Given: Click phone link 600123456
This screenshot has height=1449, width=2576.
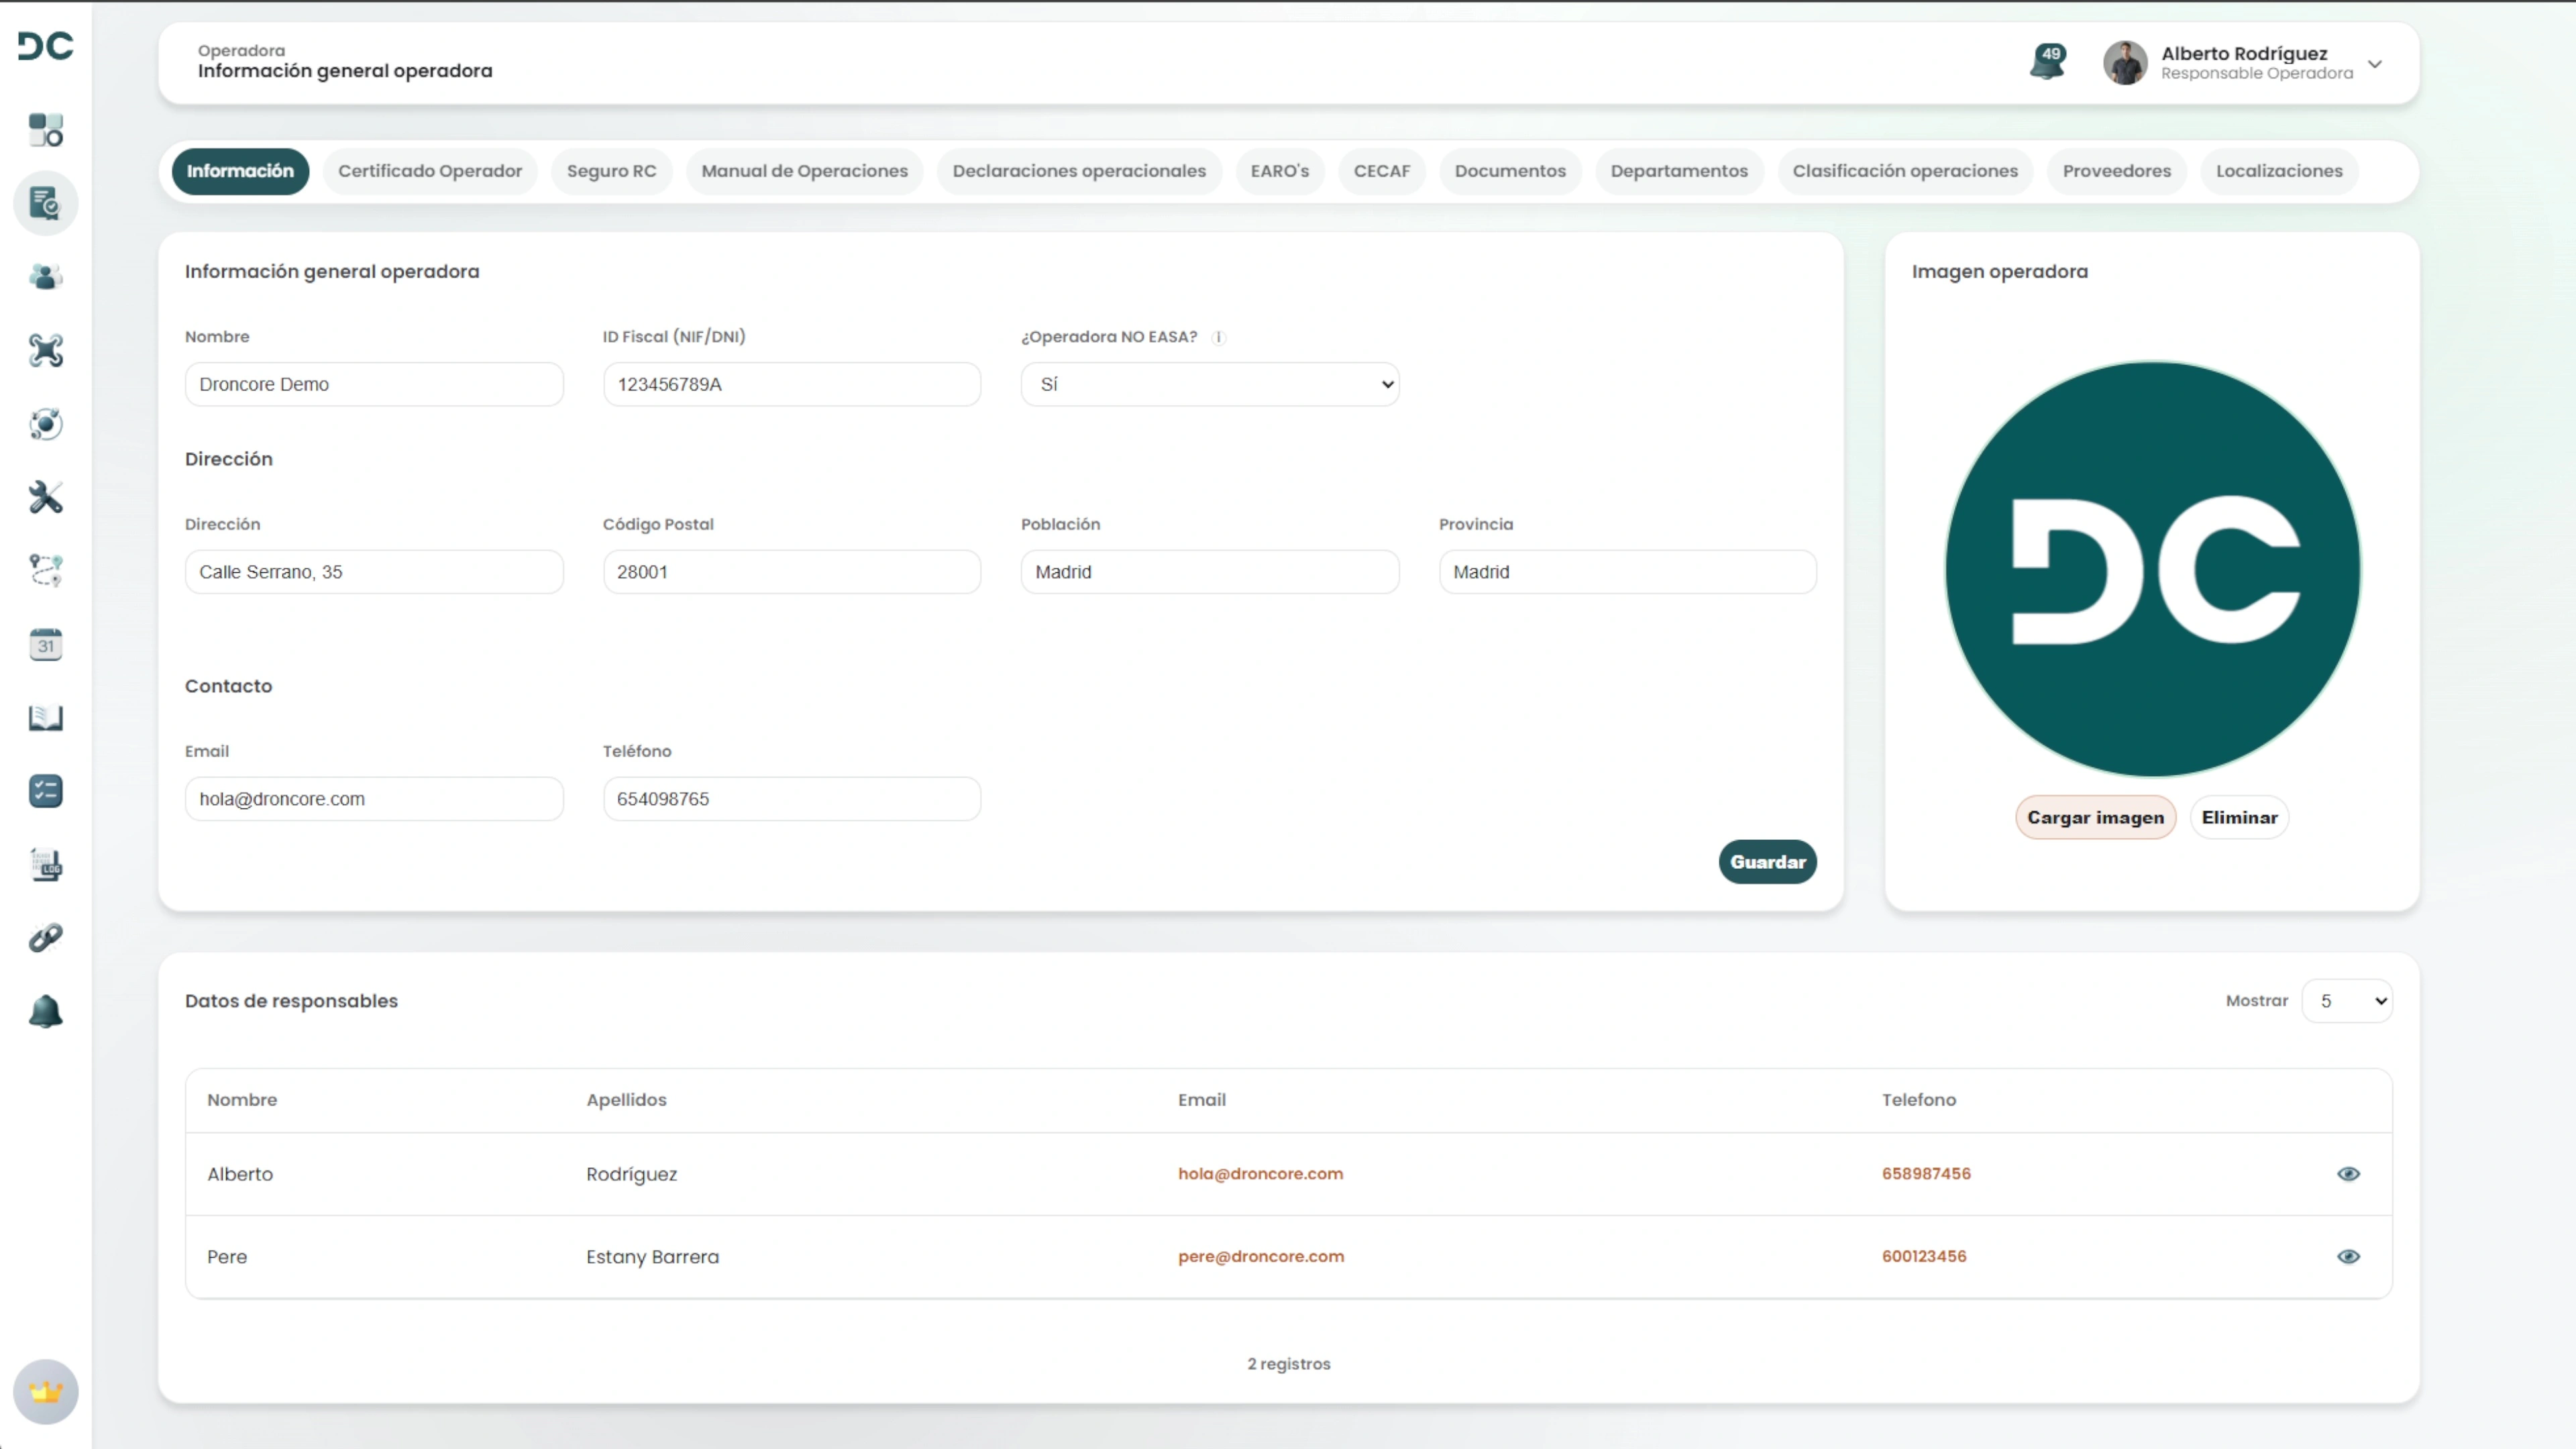Looking at the screenshot, I should pyautogui.click(x=1924, y=1257).
